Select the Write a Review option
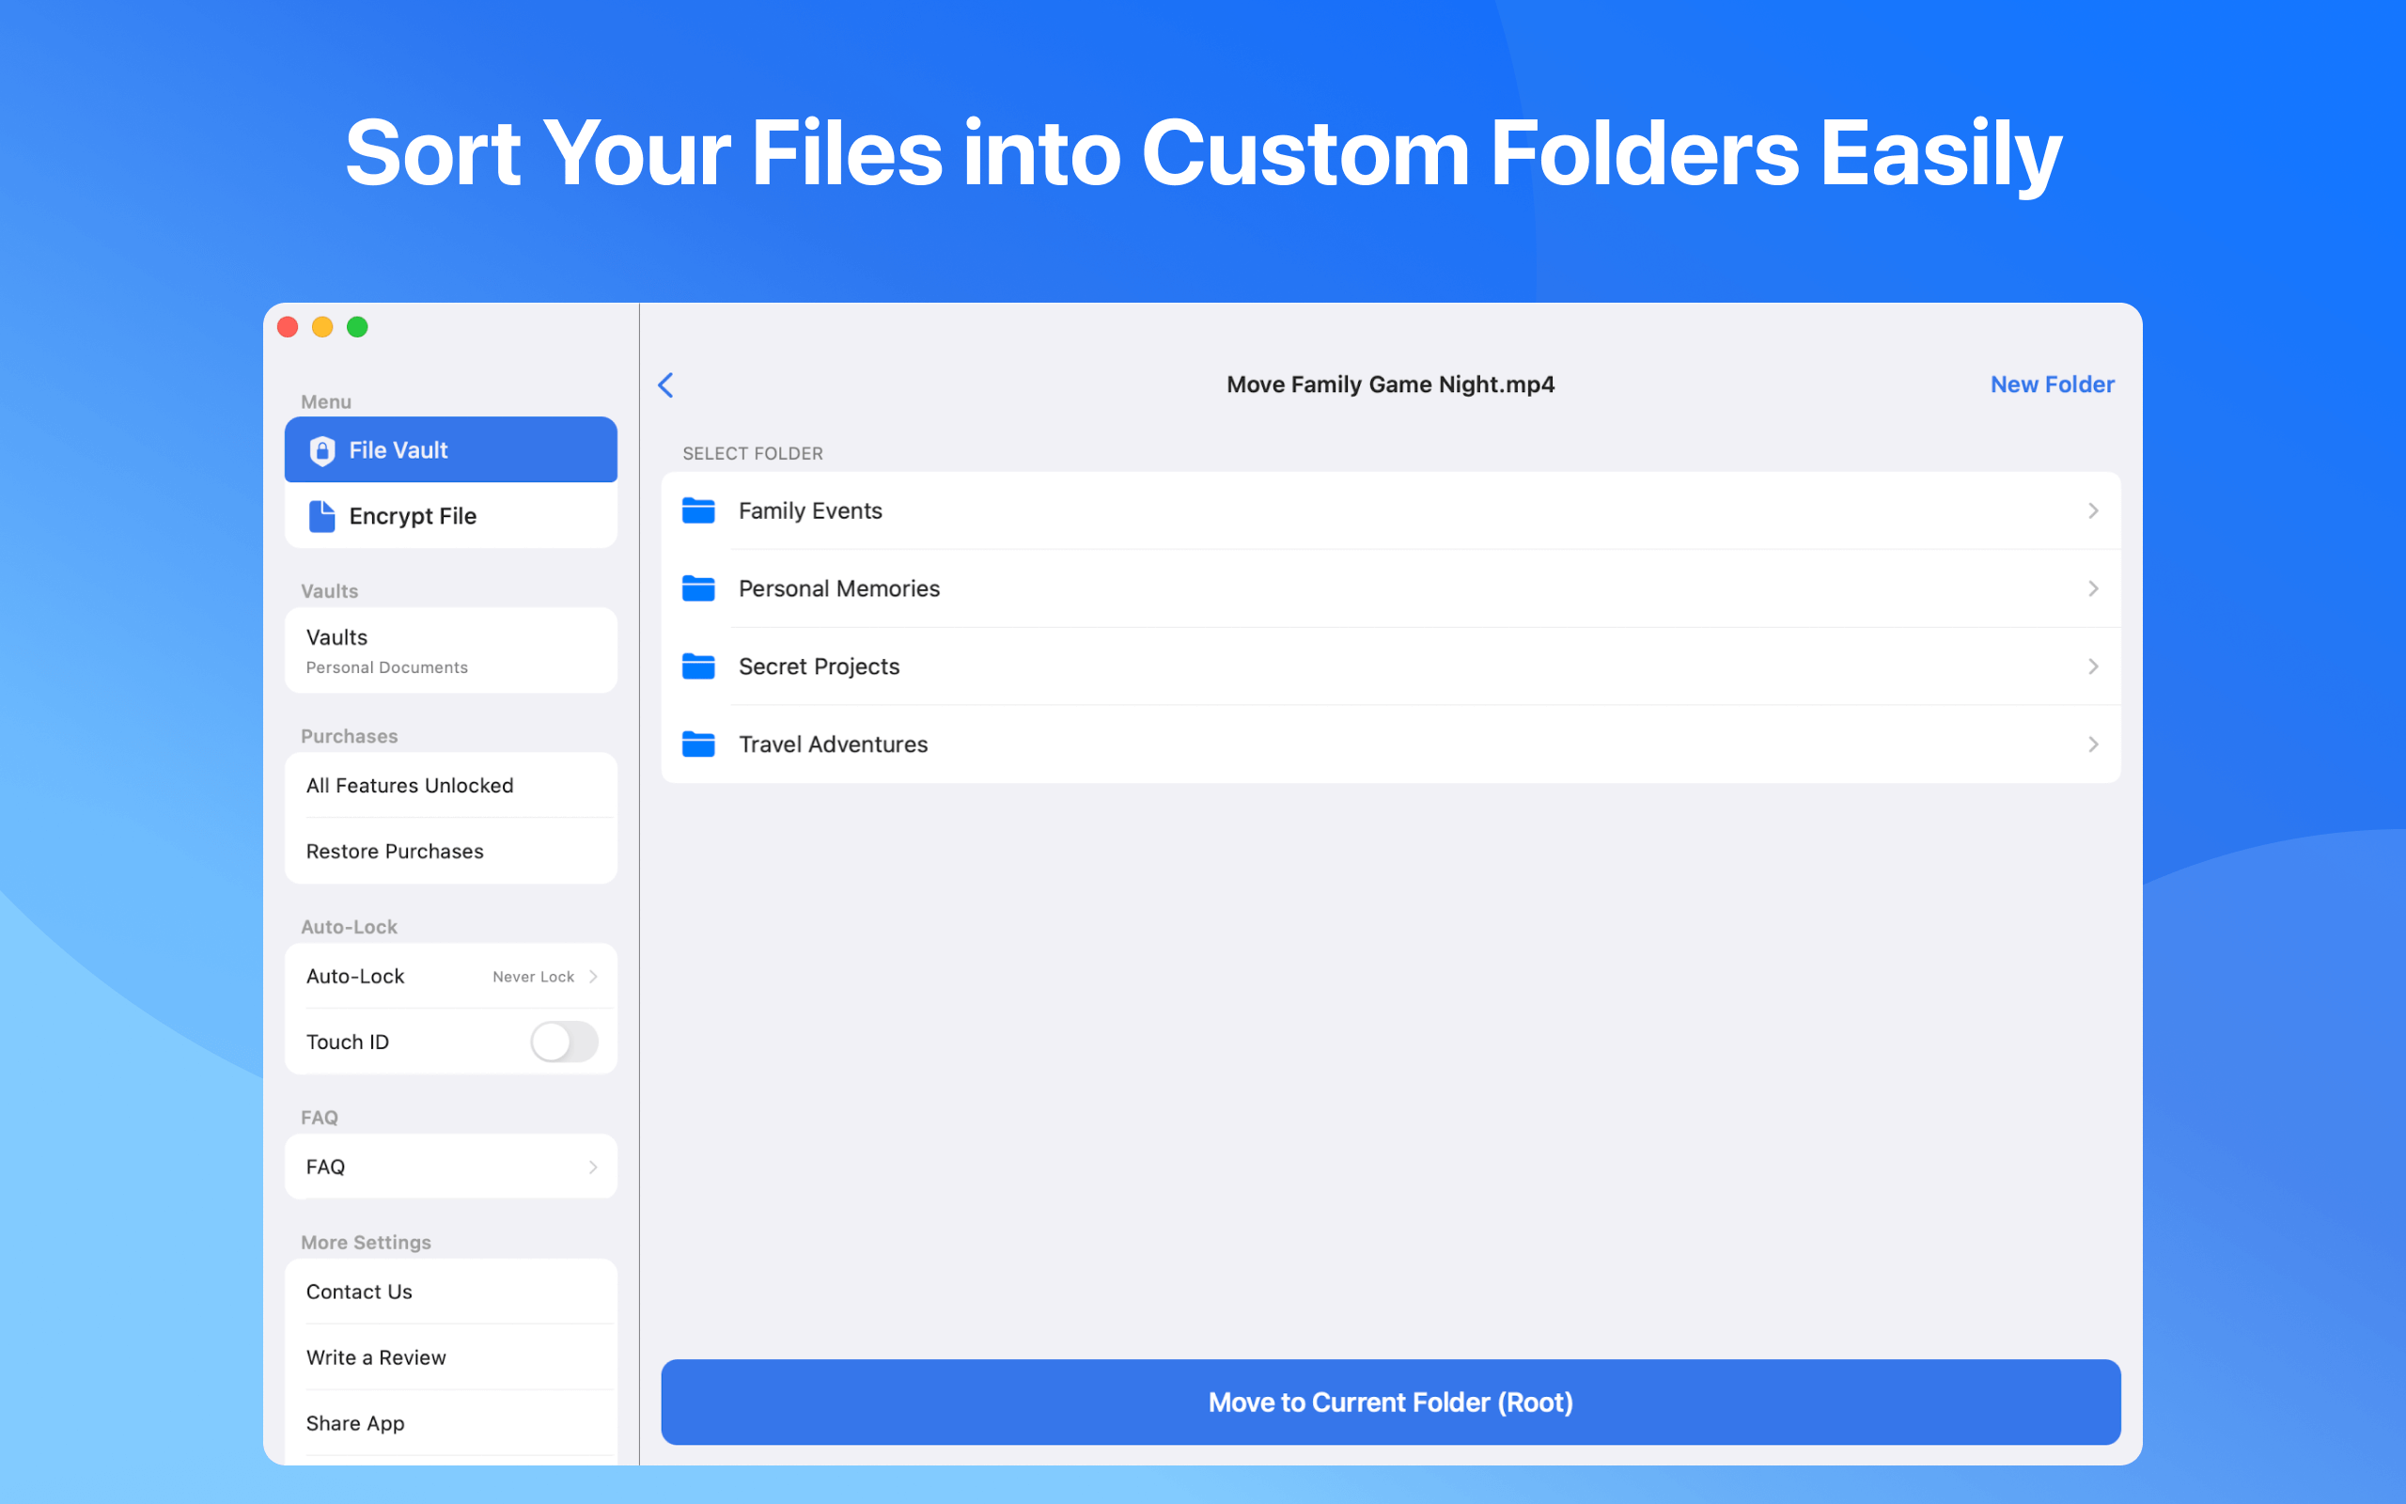The image size is (2406, 1504). point(376,1357)
